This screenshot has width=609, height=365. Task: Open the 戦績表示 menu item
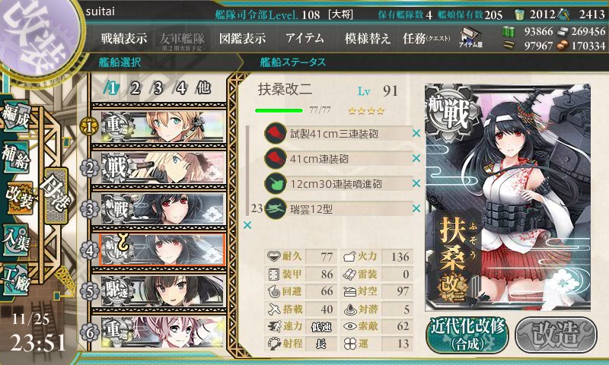coord(124,38)
